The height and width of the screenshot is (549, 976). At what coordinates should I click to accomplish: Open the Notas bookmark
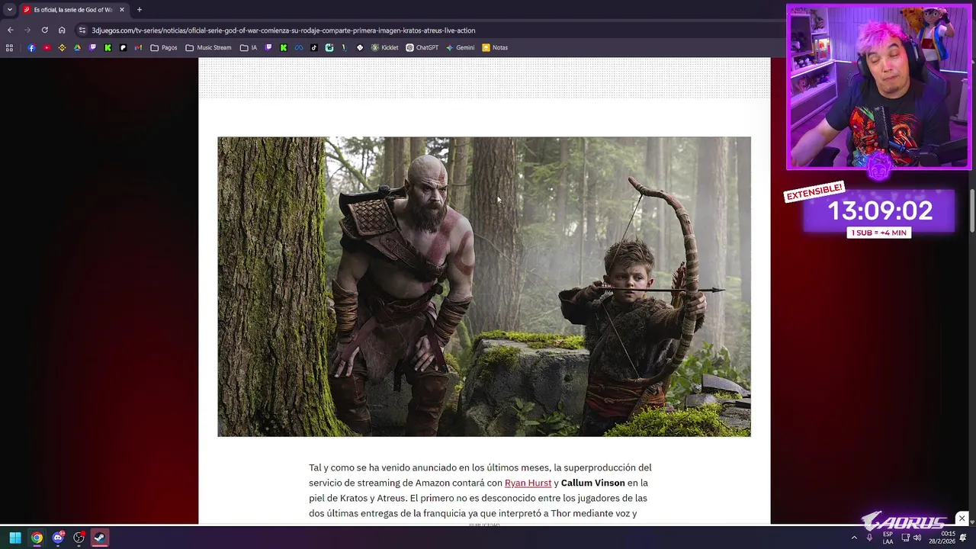click(495, 47)
